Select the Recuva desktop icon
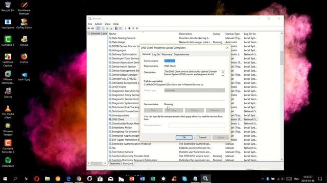The image size is (327, 183). [x=24, y=41]
